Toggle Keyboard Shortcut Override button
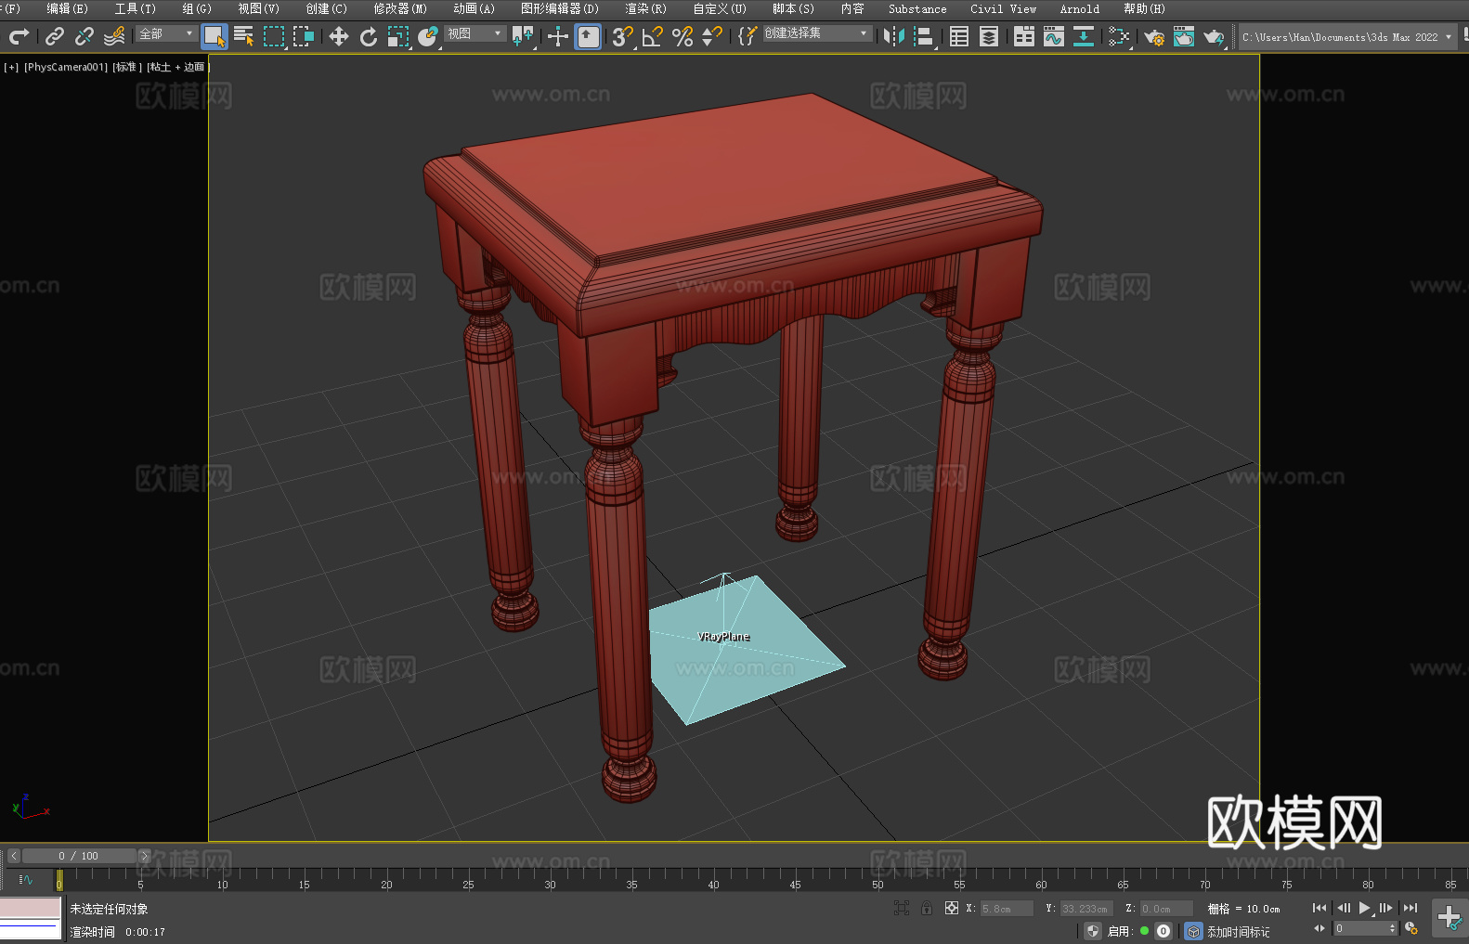The height and width of the screenshot is (944, 1469). (x=588, y=36)
